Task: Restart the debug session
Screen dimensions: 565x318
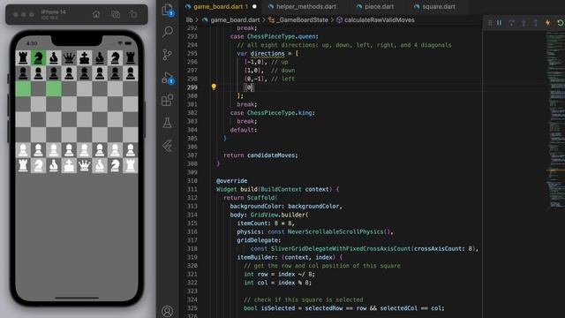Action: (560, 23)
